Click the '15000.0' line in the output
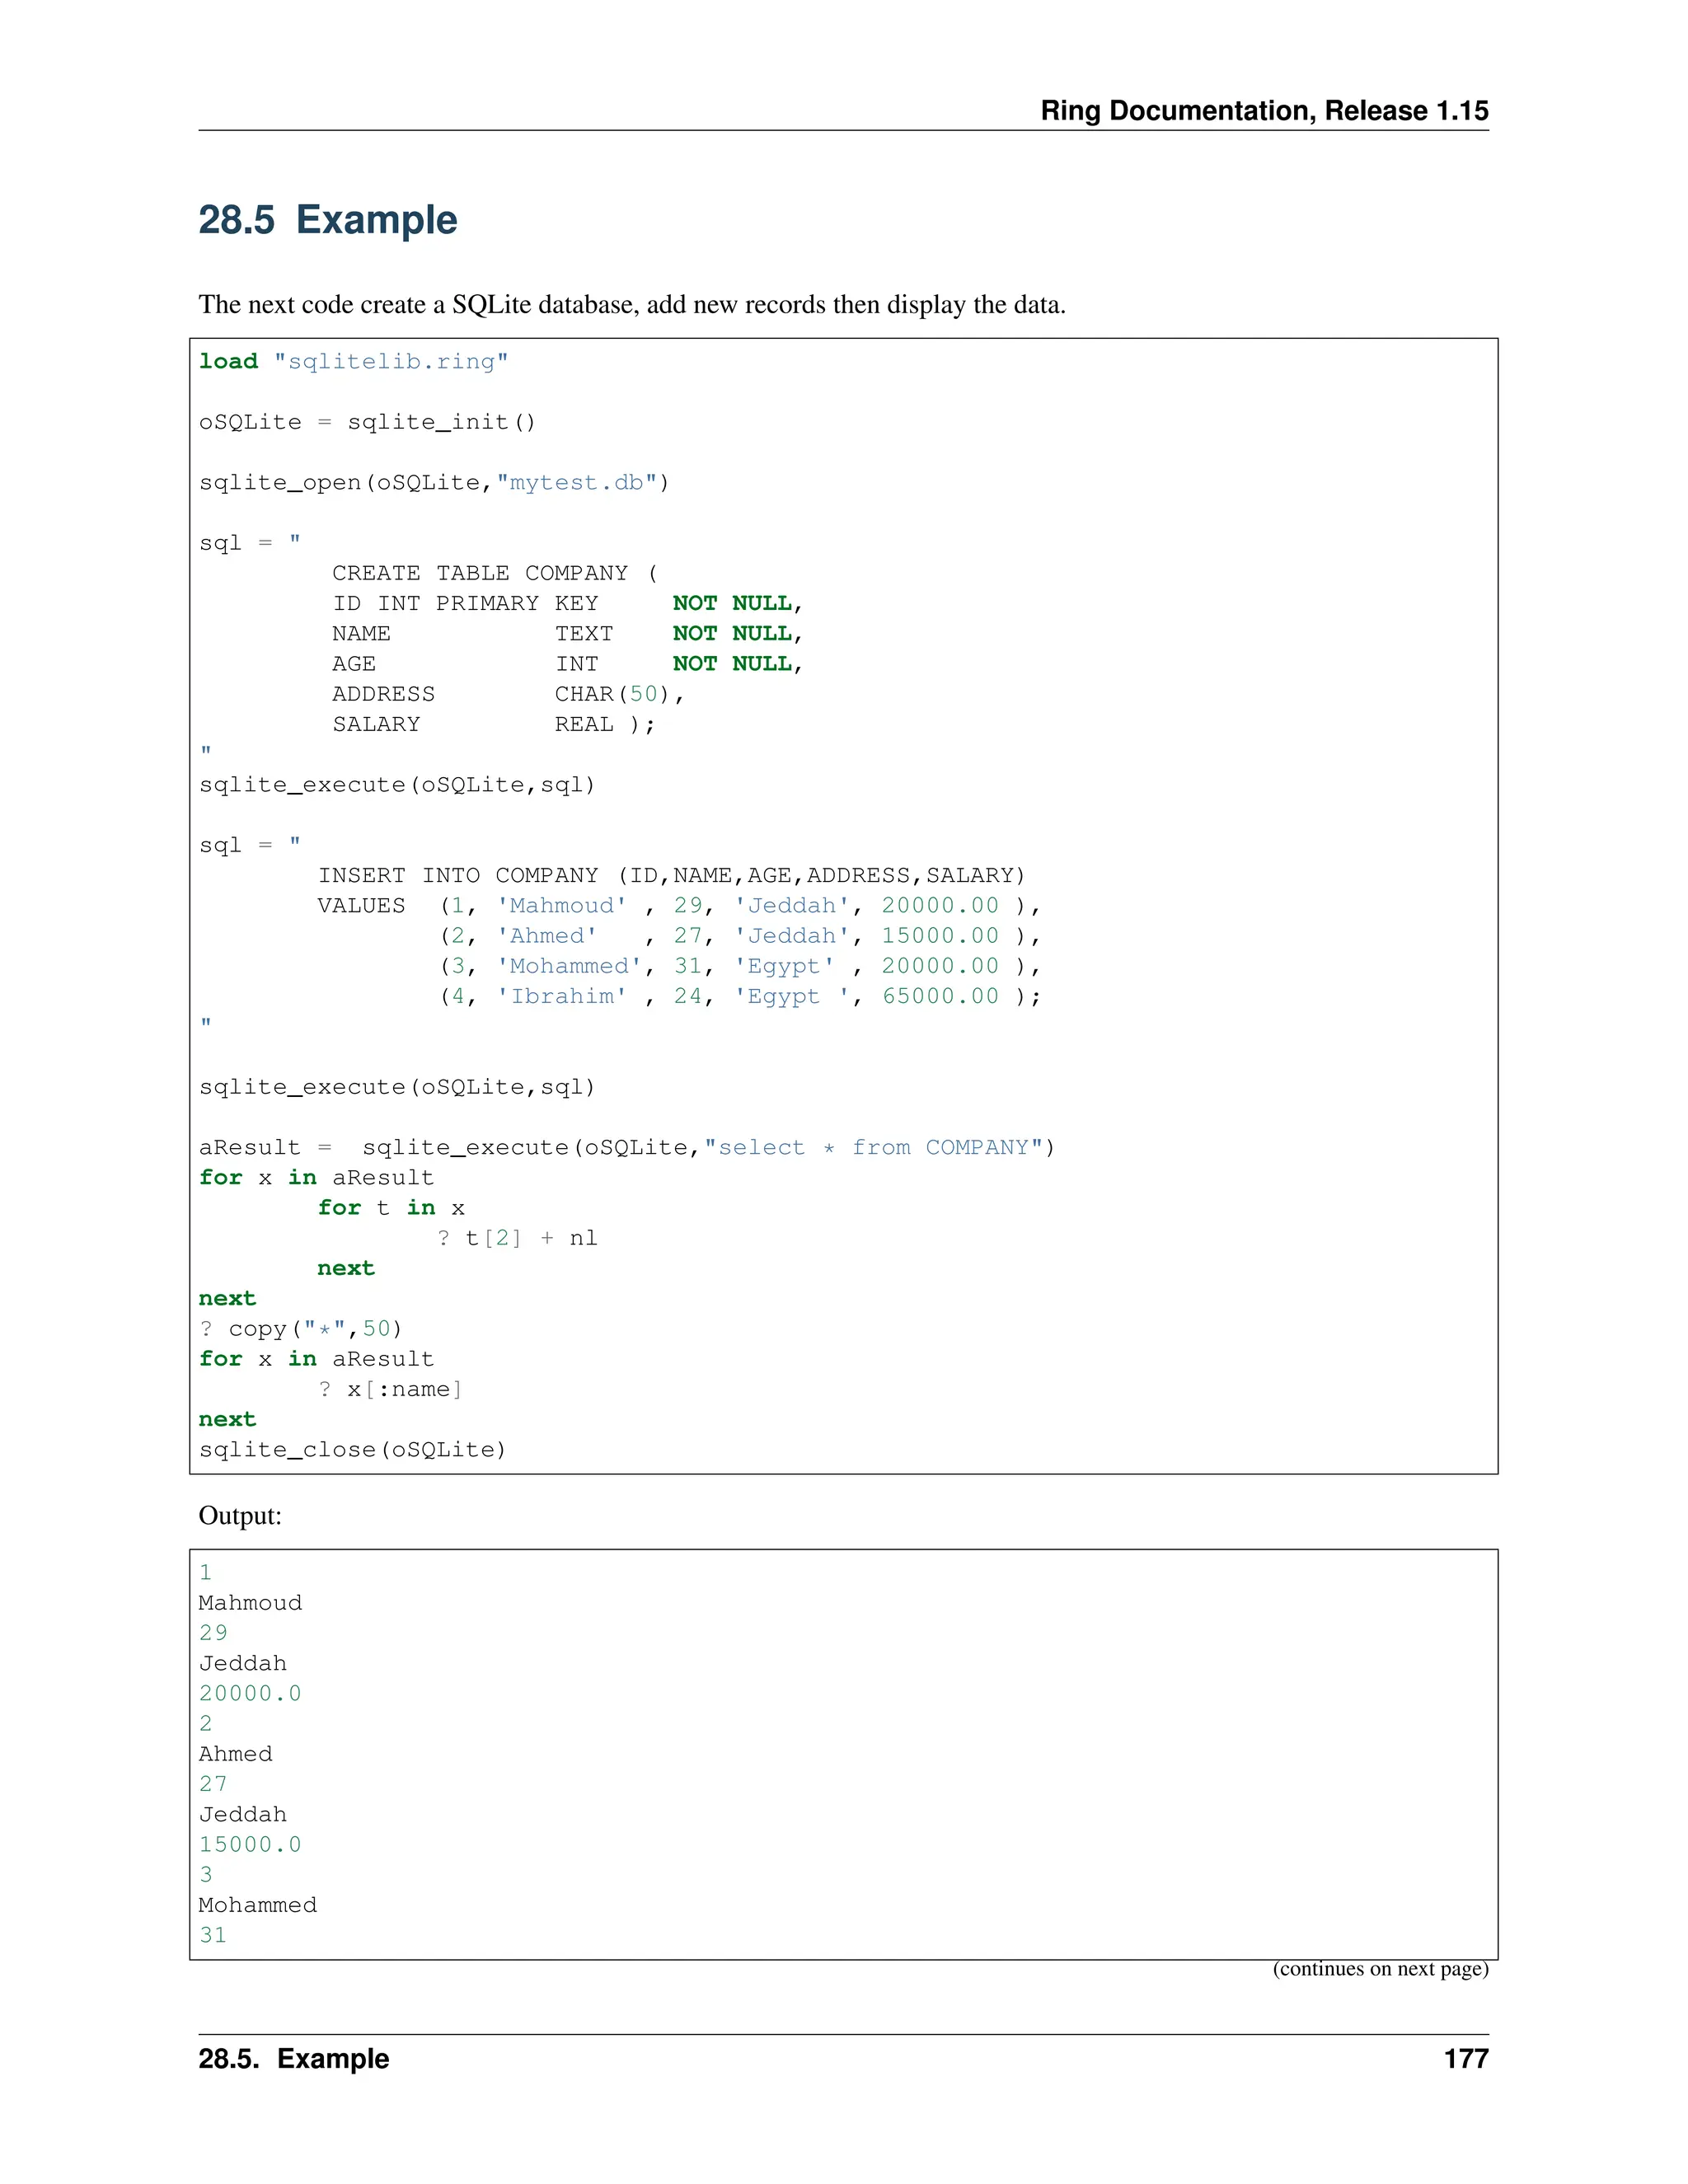The height and width of the screenshot is (2184, 1688). 249,1845
